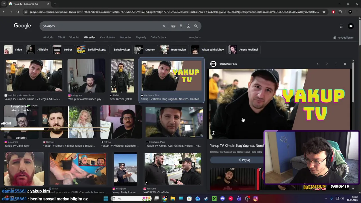Search by image with the Lens icon
The width and height of the screenshot is (361, 203).
[188, 26]
